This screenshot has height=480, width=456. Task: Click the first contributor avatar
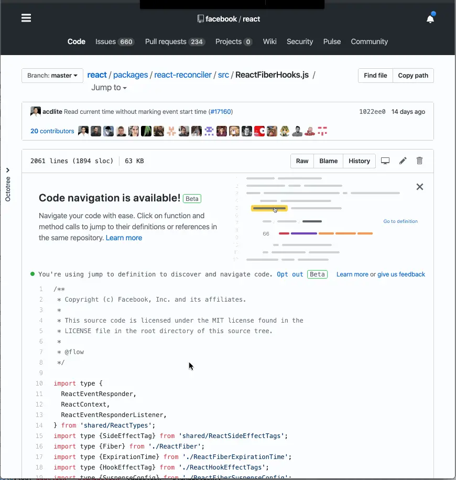[83, 131]
